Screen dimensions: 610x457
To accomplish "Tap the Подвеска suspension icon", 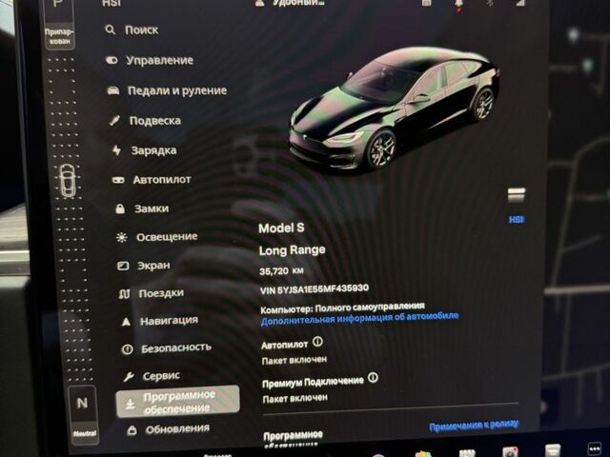I will [114, 121].
